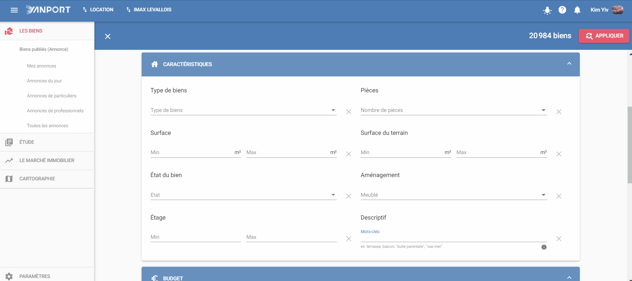This screenshot has width=632, height=281.
Task: Click the Yanport logo
Action: 48,10
